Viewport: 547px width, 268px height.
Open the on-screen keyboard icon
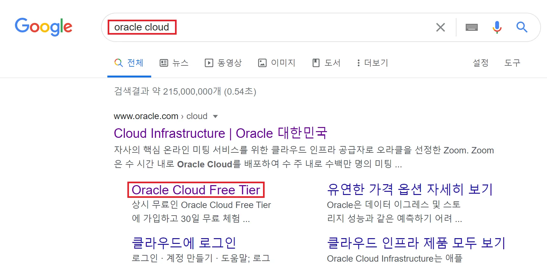pos(471,27)
